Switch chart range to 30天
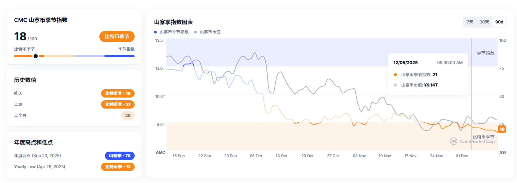The image size is (517, 183). click(x=484, y=22)
